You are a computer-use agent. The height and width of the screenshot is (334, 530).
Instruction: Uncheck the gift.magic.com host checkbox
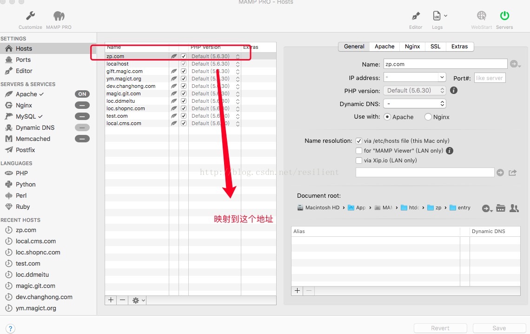click(184, 71)
